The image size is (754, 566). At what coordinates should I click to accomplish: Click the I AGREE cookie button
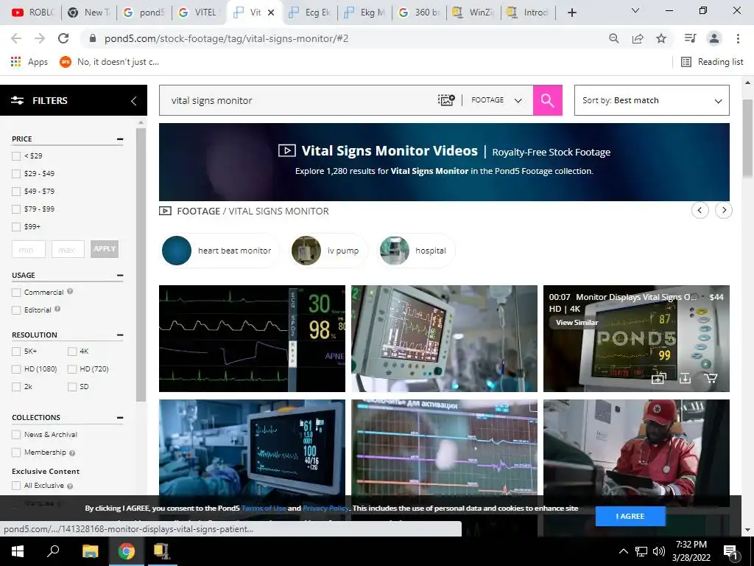tap(630, 516)
